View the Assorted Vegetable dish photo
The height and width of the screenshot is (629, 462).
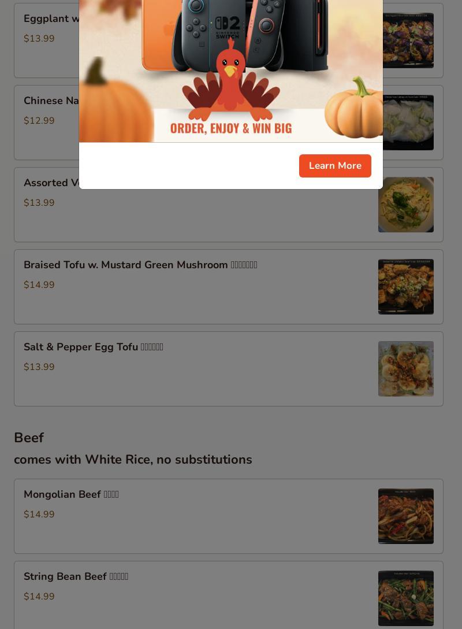pyautogui.click(x=406, y=205)
